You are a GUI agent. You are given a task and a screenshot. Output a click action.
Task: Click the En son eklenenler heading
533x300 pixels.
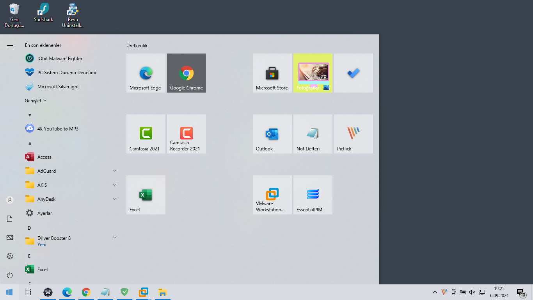click(x=43, y=45)
